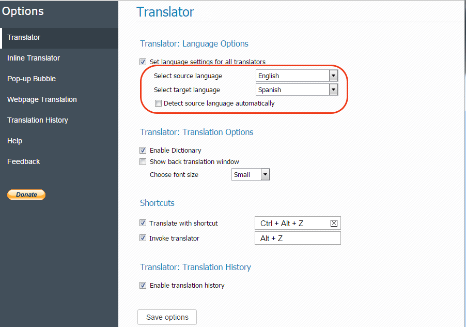
Task: Uncheck Invoke translator option
Action: 143,238
